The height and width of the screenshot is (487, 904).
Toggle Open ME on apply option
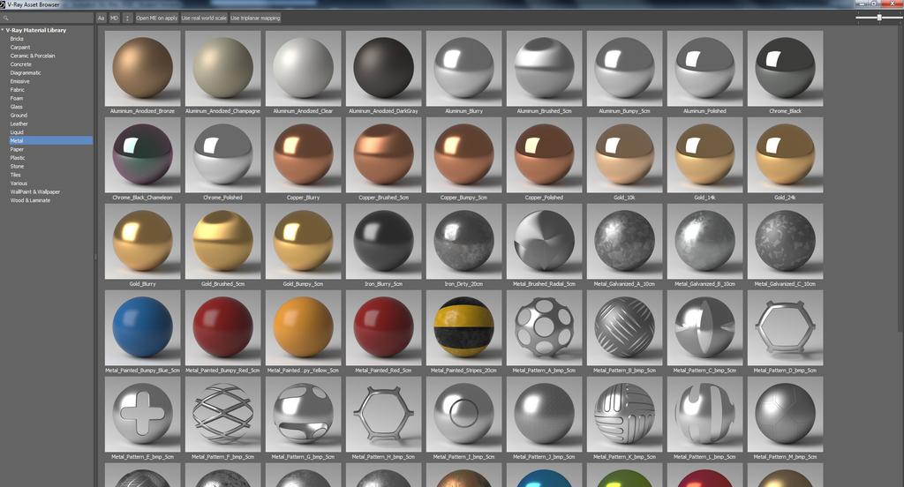157,18
